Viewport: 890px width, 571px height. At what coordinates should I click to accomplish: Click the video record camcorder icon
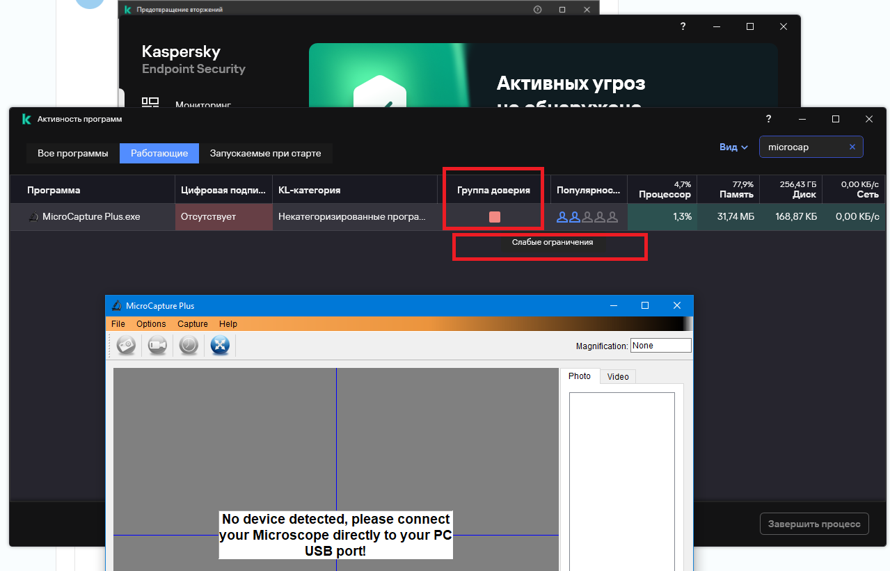[158, 346]
